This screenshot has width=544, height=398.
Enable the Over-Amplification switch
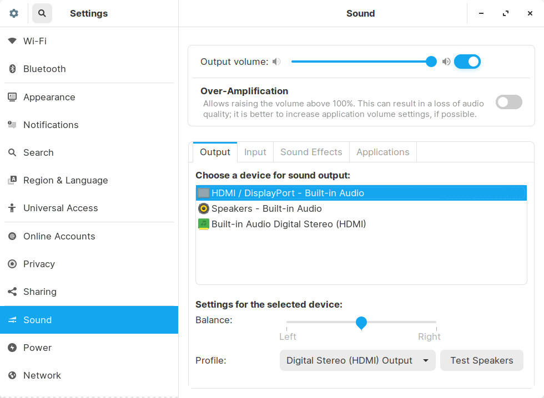[508, 102]
